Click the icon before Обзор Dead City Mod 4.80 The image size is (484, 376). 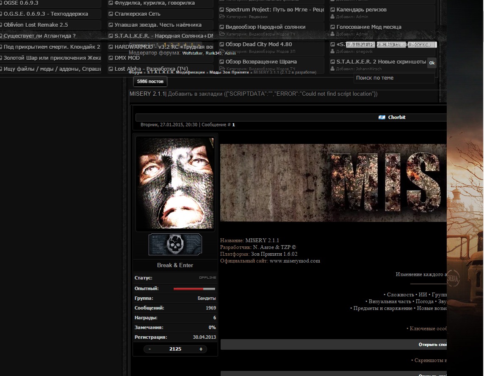point(221,44)
